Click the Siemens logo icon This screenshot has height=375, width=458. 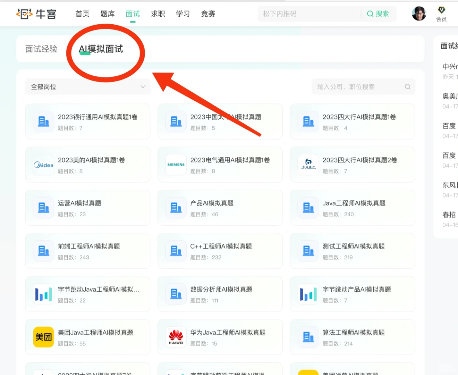pyautogui.click(x=176, y=165)
